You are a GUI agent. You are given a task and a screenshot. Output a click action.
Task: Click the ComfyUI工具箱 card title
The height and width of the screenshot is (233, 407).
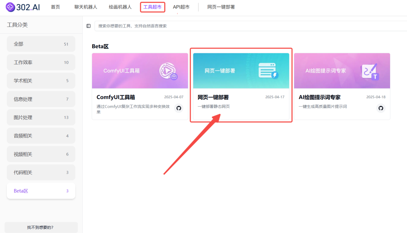pyautogui.click(x=116, y=97)
